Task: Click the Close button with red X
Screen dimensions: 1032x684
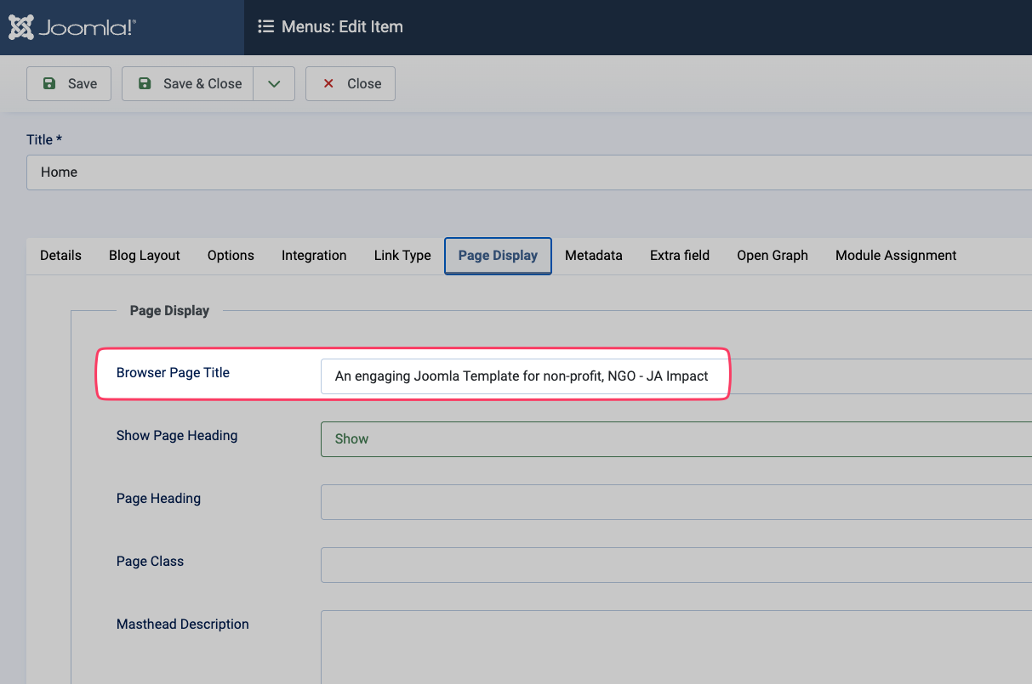Action: 351,83
